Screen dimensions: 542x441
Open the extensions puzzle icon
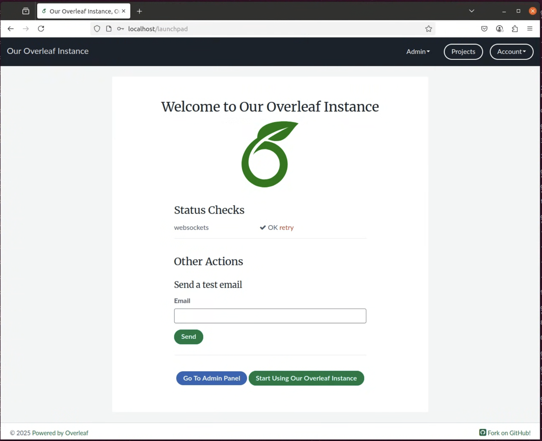tap(515, 29)
